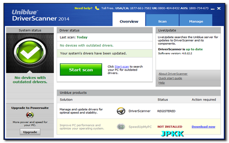Click the SpeedUpMyPC product name

pyautogui.click(x=140, y=127)
